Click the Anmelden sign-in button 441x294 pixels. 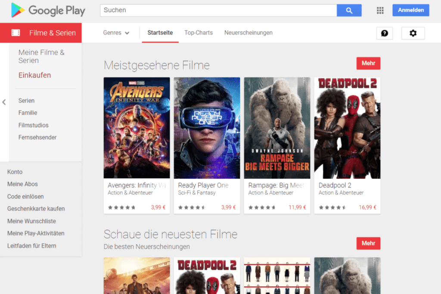410,10
